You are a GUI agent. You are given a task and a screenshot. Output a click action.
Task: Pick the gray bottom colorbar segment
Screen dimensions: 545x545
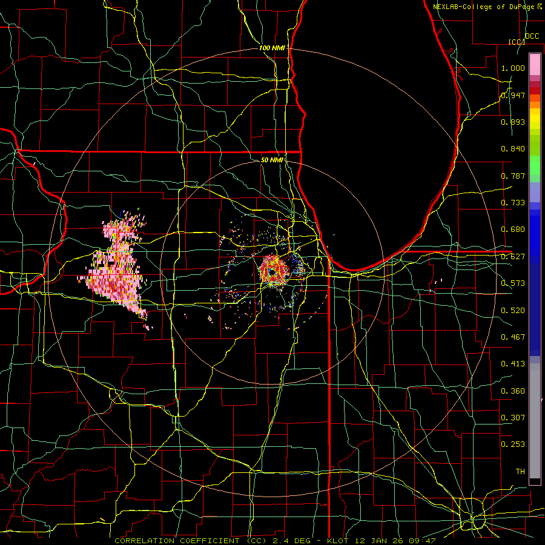click(x=535, y=421)
